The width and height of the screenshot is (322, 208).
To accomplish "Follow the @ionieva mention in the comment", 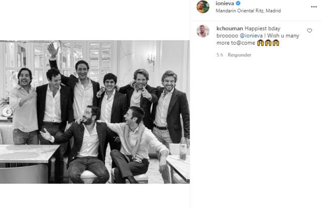I will click(251, 36).
